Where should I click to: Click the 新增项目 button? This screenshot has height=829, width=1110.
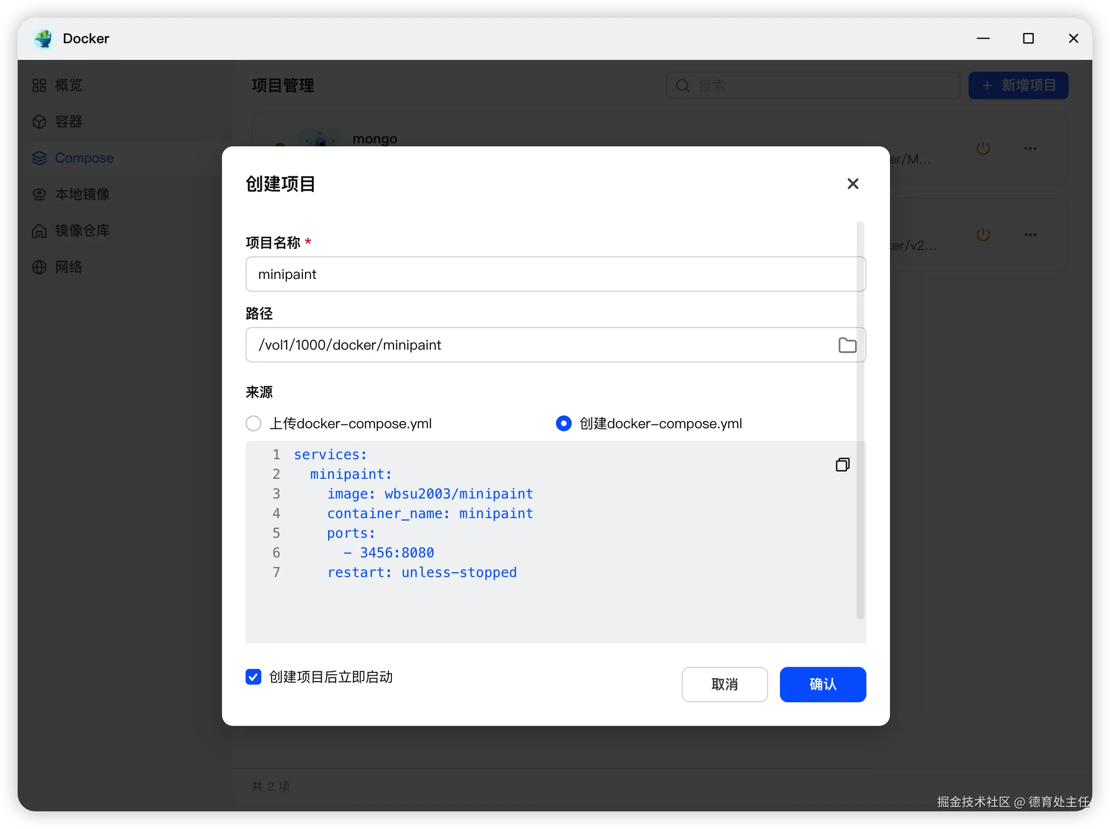(1018, 86)
